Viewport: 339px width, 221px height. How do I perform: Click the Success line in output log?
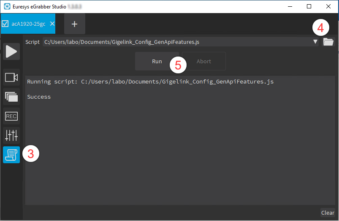coord(39,97)
